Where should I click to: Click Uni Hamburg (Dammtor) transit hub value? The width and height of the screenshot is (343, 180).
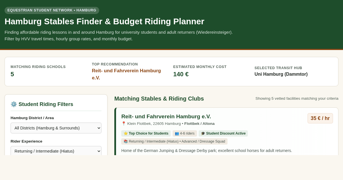(281, 74)
